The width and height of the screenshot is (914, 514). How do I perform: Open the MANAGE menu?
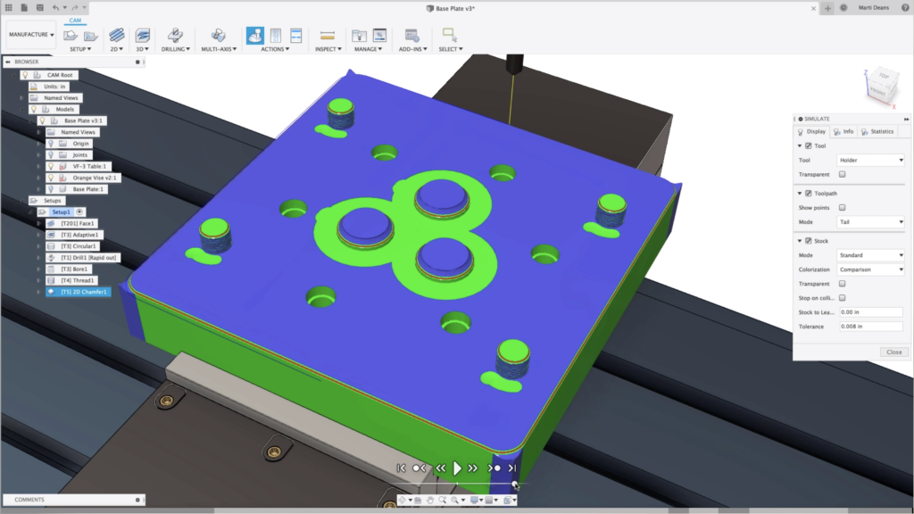click(x=369, y=49)
